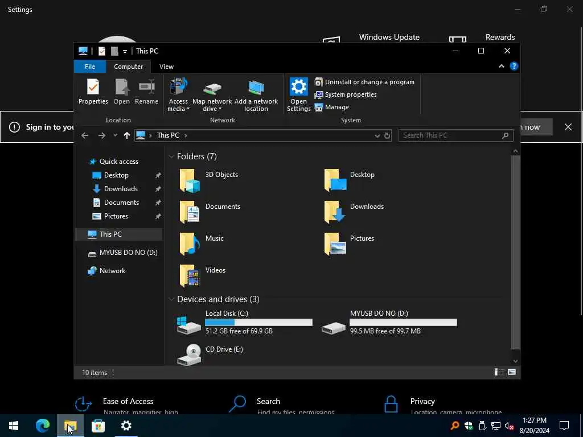
Task: Collapse the ribbon with the chevron
Action: pos(501,66)
